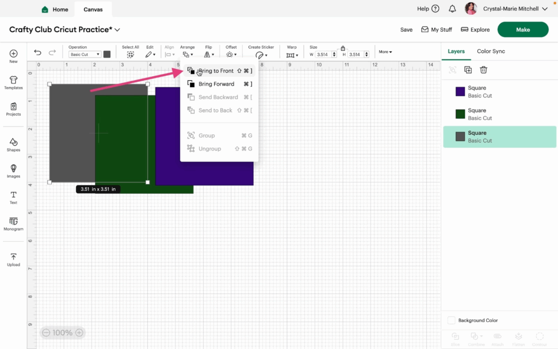Viewport: 558px width, 349px height.
Task: Delete the selected layer with trash icon
Action: 483,70
